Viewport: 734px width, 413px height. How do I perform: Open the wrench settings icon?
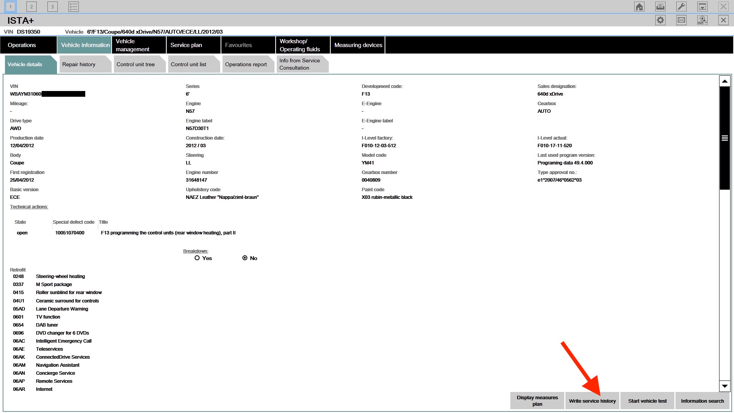click(x=682, y=7)
